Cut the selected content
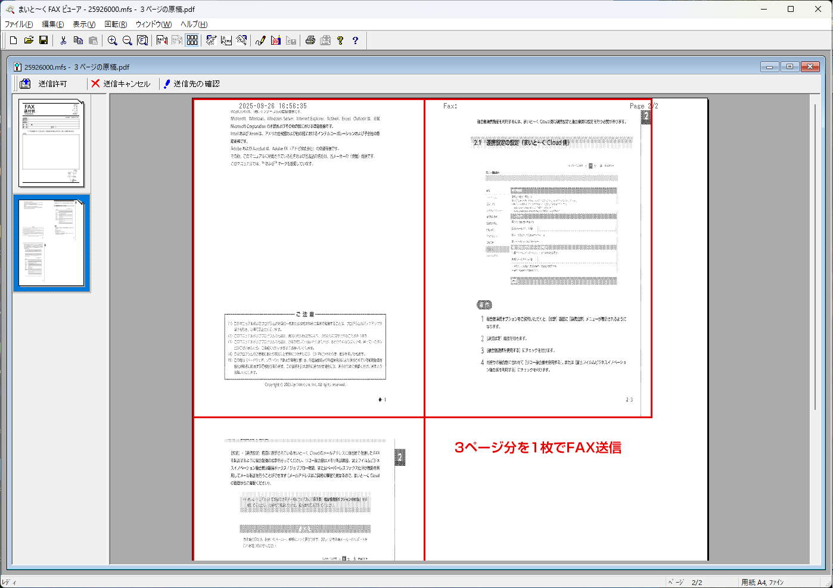 click(63, 40)
